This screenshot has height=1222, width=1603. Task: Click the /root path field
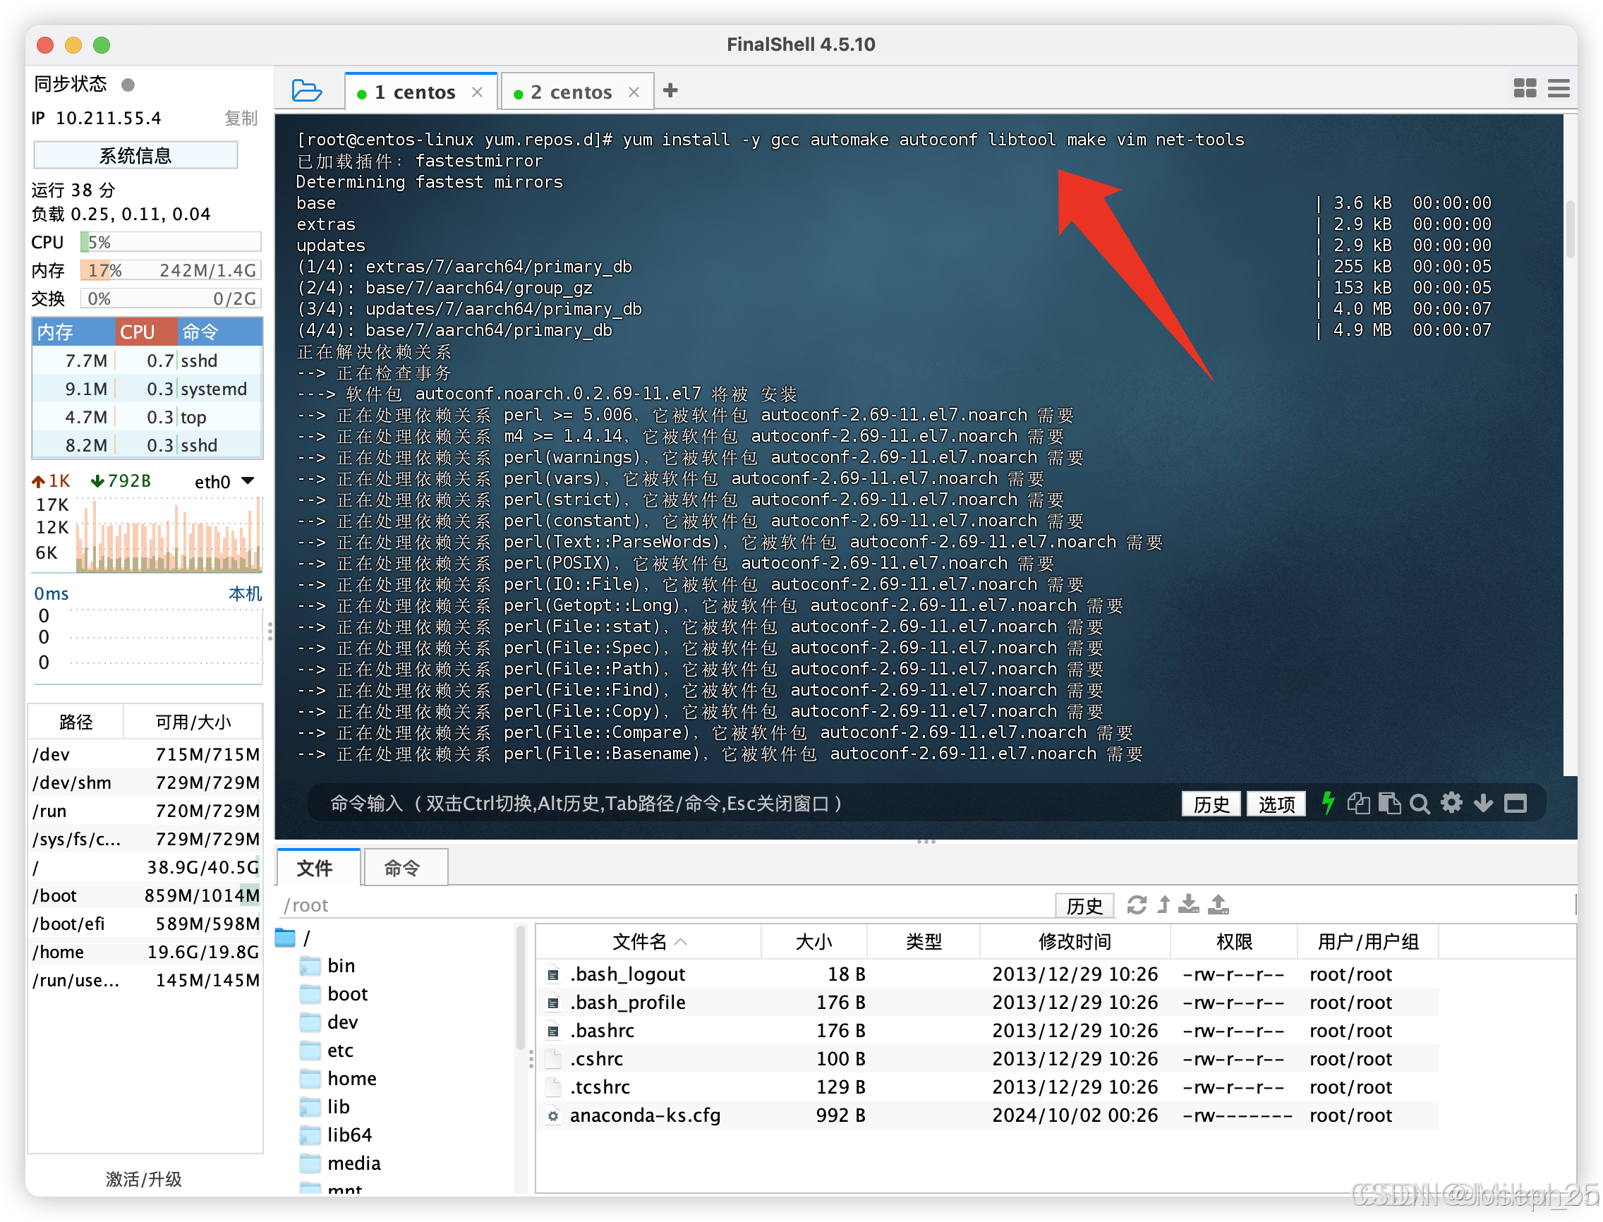[665, 905]
